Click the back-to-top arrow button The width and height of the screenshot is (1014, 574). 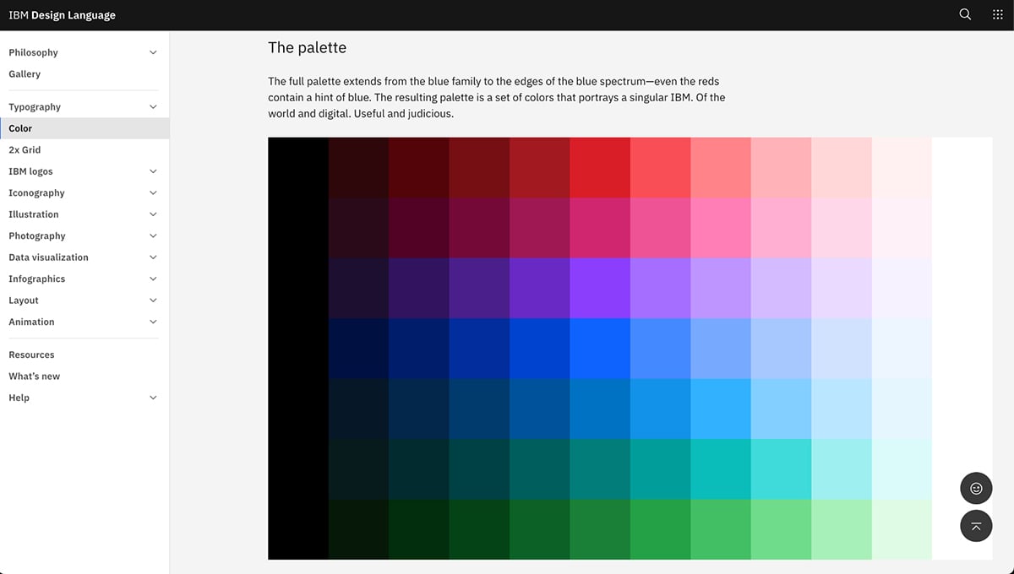pos(976,526)
